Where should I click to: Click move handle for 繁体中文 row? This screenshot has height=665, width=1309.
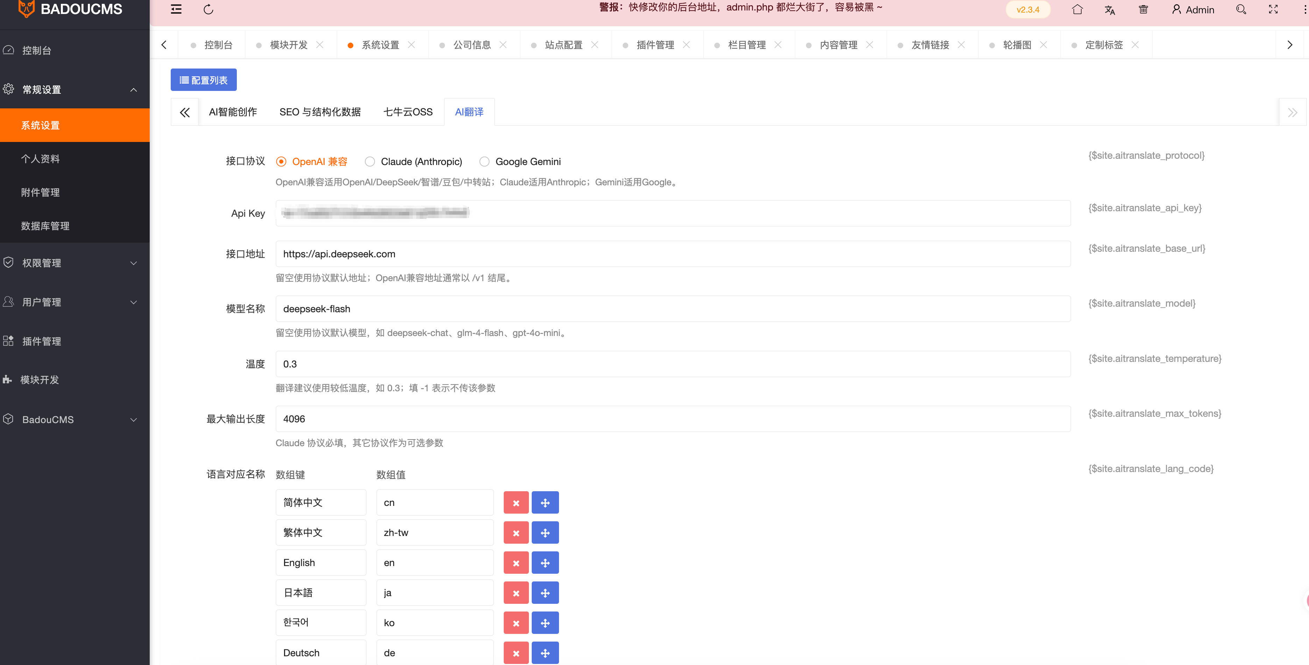click(x=545, y=532)
